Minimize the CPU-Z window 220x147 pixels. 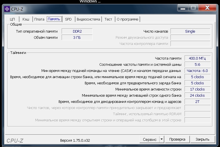tap(183, 8)
